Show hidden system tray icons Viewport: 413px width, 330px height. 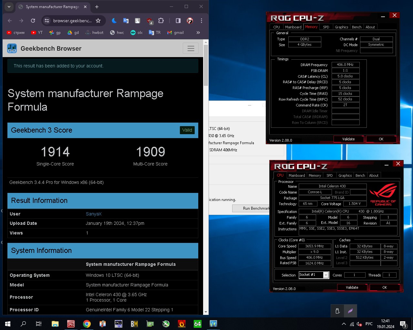344,324
